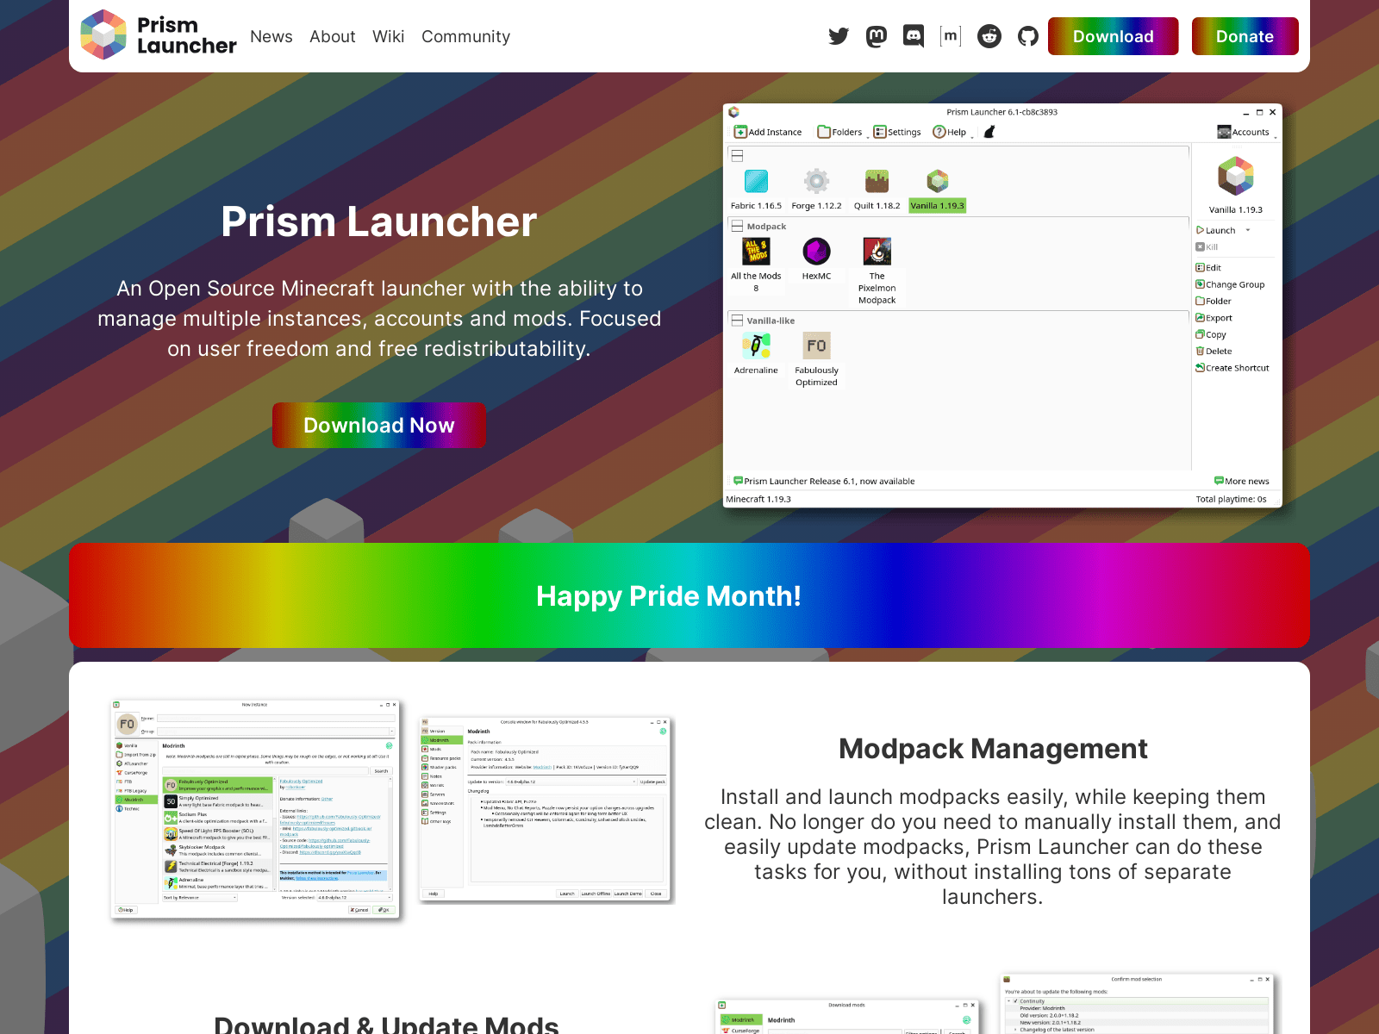Open the Mastodon social icon

[x=877, y=36]
